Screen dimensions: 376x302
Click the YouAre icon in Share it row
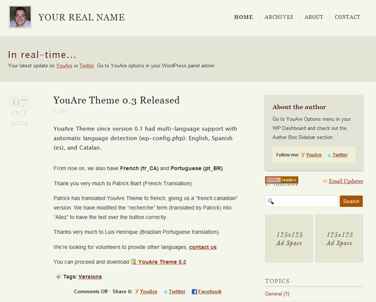click(137, 291)
